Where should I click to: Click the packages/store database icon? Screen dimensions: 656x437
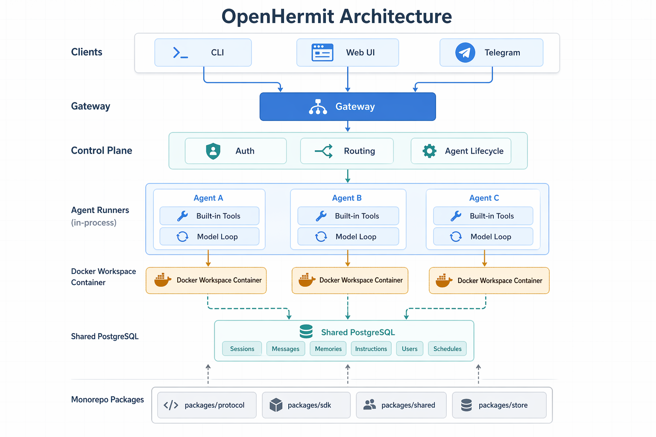(x=466, y=405)
